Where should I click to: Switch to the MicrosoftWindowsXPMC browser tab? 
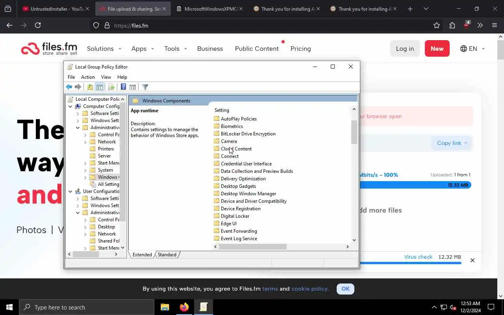click(209, 9)
